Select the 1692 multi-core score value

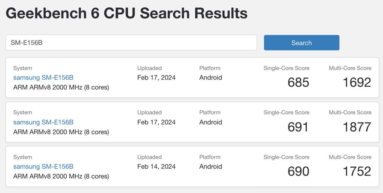point(357,82)
